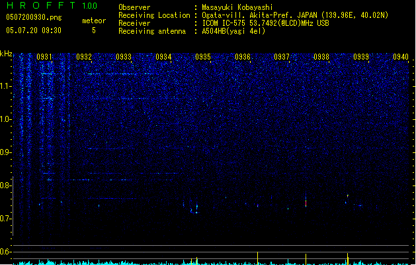The height and width of the screenshot is (265, 416).
Task: Click the HROFFT 1.0.0 title text
Action: pos(52,5)
